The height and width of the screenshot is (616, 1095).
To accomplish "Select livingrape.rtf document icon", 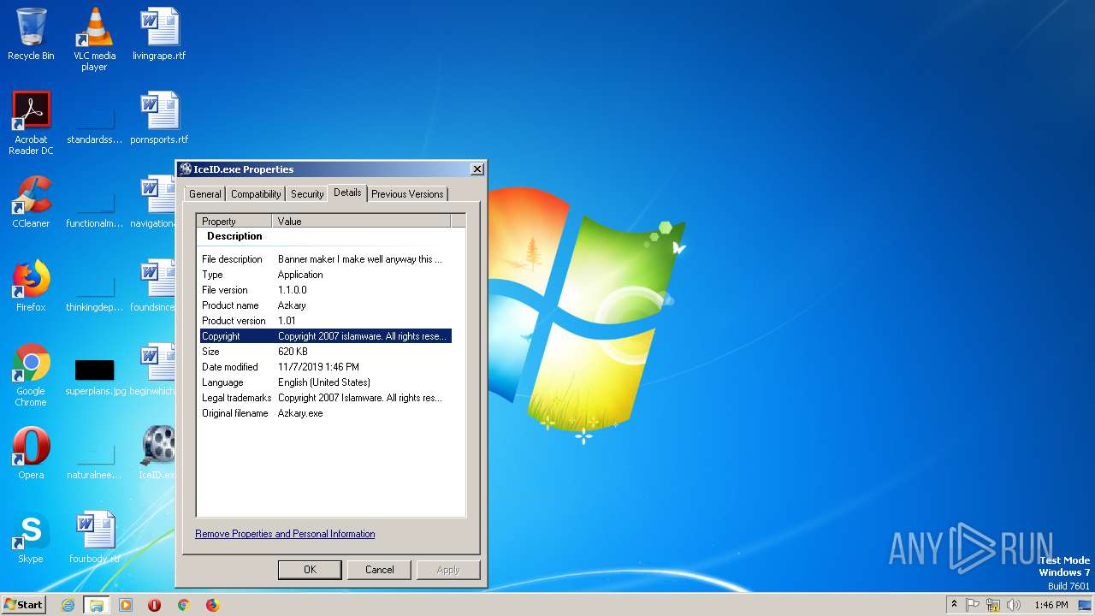I will (x=159, y=34).
